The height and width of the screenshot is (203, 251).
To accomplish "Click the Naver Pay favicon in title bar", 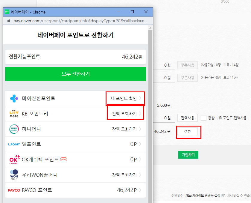I will 7,12.
